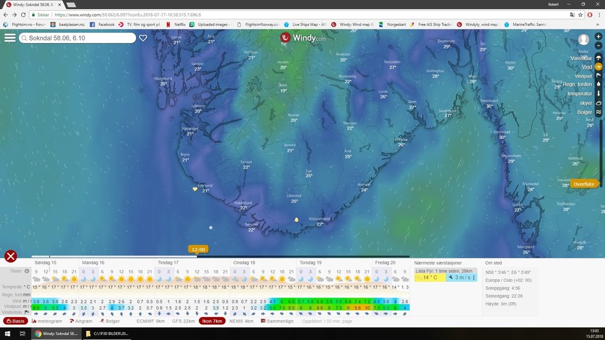Bookmark this page with star icon
605x340 pixels.
coord(580,15)
